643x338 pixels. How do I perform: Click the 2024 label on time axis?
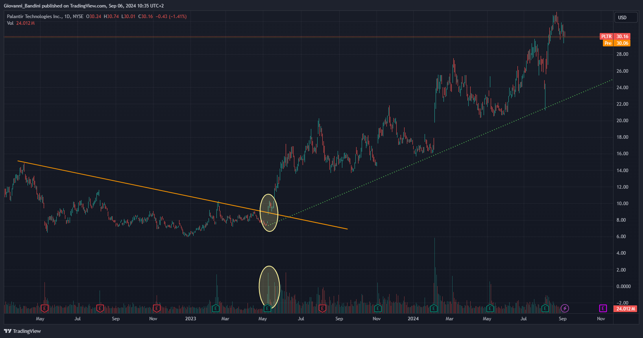click(x=413, y=319)
